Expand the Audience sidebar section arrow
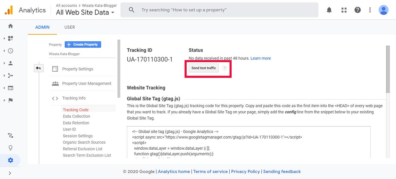The width and height of the screenshot is (396, 179). tap(4, 63)
